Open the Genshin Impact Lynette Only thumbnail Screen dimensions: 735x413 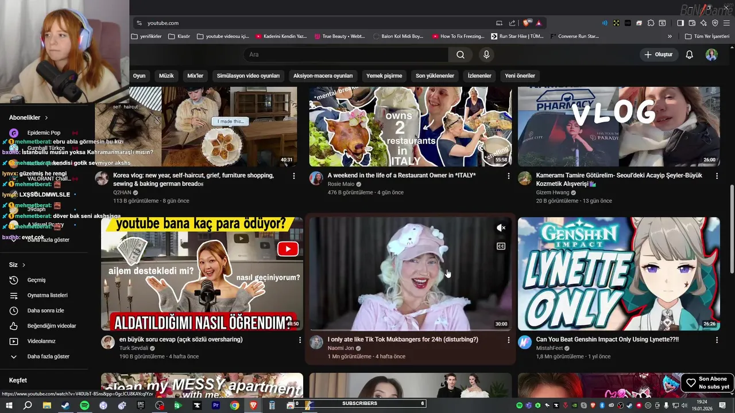pos(618,274)
